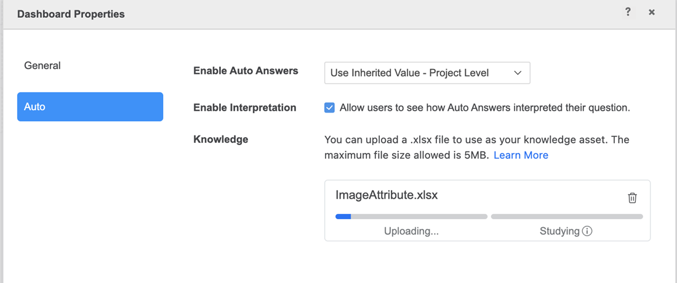Click the Enable Auto Answers field label
Viewport: 677px width, 283px height.
246,71
